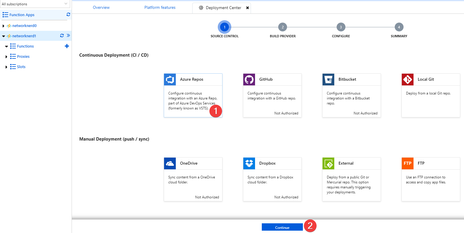Click the double chevron next to networknerd1
Screen dimensions: 464x233
click(68, 36)
